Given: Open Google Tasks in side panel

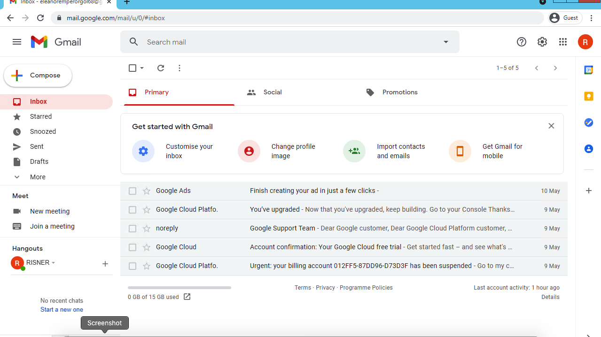Looking at the screenshot, I should (x=588, y=123).
